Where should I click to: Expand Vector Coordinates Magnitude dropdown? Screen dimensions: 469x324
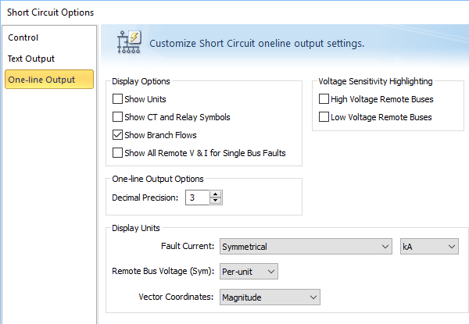click(270, 297)
